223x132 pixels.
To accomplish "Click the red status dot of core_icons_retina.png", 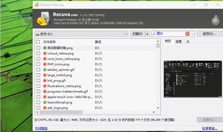I will [x=45, y=59].
